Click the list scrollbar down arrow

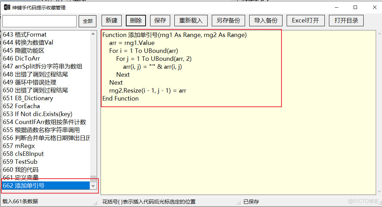pyautogui.click(x=93, y=186)
